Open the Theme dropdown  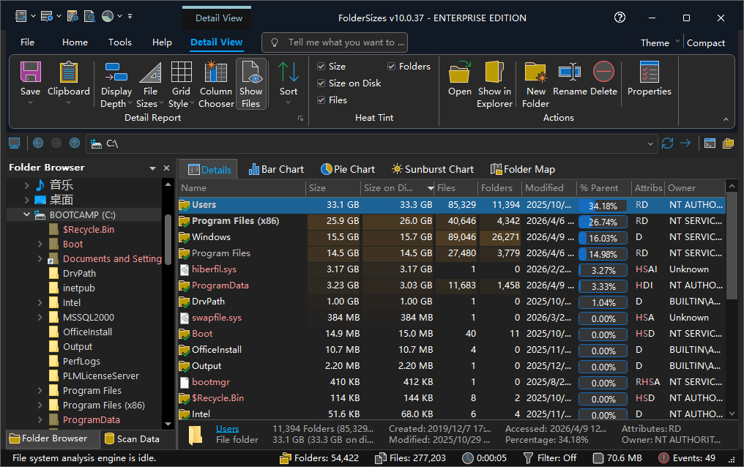pos(660,42)
